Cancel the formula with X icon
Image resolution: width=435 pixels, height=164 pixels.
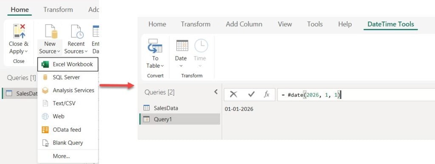click(234, 94)
